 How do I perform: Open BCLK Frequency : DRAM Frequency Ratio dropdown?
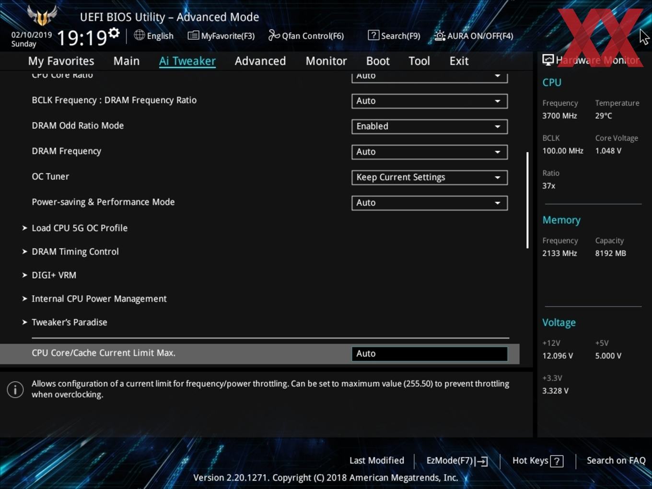pos(430,101)
